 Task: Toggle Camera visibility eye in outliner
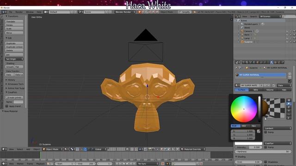click(287, 31)
